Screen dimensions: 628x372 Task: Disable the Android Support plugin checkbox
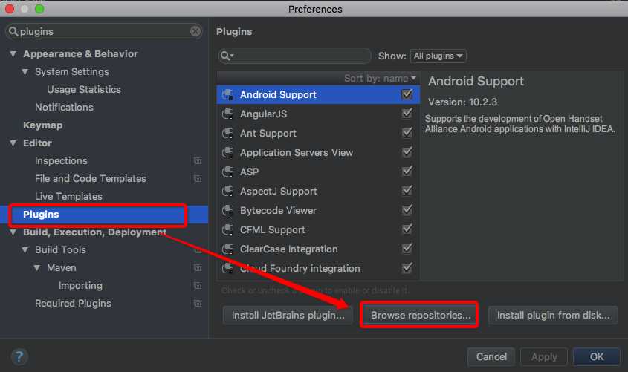(x=407, y=94)
